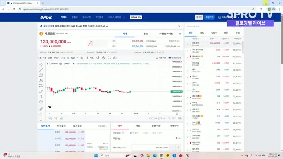Click the chart time-axis settings gear

coord(177,114)
